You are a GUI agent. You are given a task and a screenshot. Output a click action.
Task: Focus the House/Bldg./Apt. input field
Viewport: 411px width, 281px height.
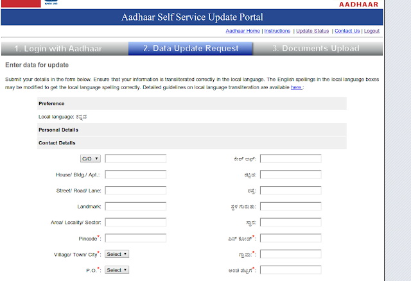[x=136, y=175]
